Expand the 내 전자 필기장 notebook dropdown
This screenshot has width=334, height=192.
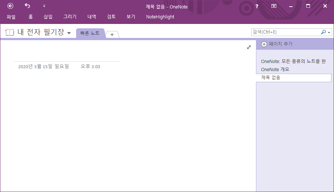tap(69, 33)
